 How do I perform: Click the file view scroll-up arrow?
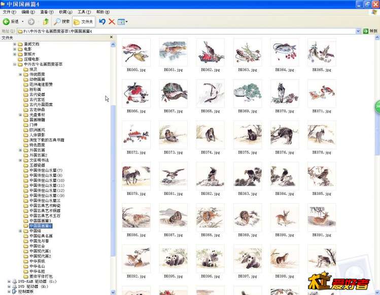pos(377,38)
